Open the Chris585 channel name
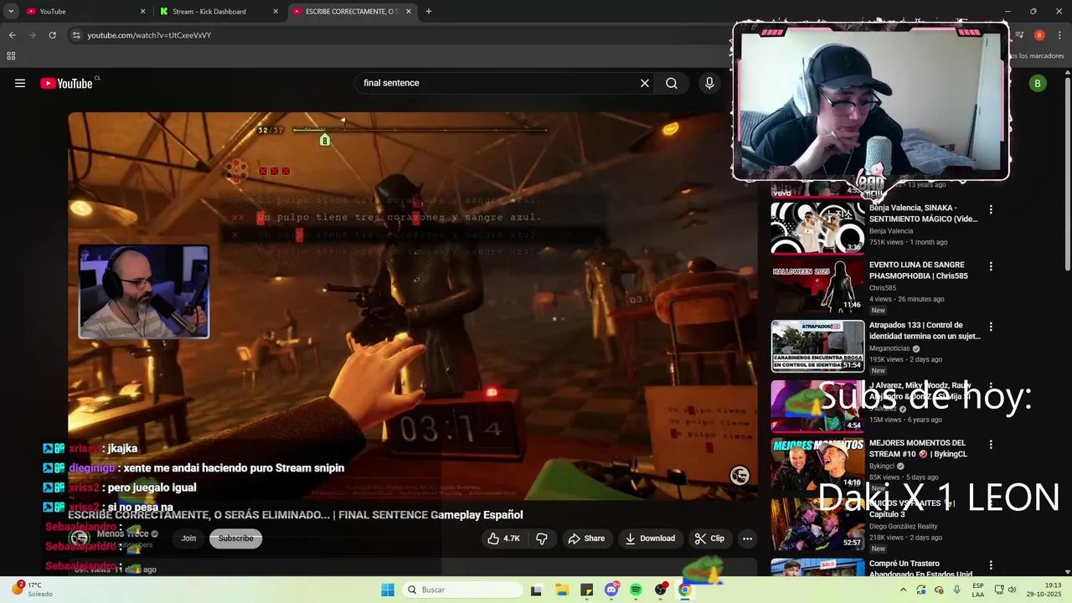The width and height of the screenshot is (1072, 603). click(883, 288)
